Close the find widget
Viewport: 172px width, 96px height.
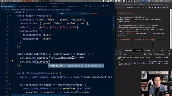(x=109, y=14)
